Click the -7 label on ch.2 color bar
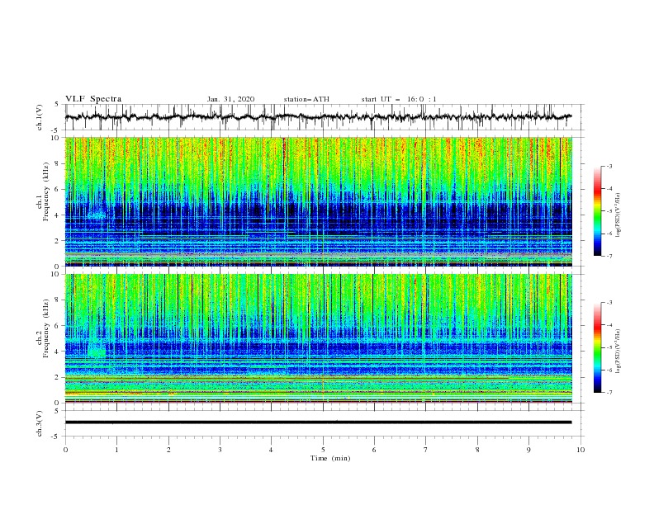Screen dimensions: 654x505 (609, 393)
